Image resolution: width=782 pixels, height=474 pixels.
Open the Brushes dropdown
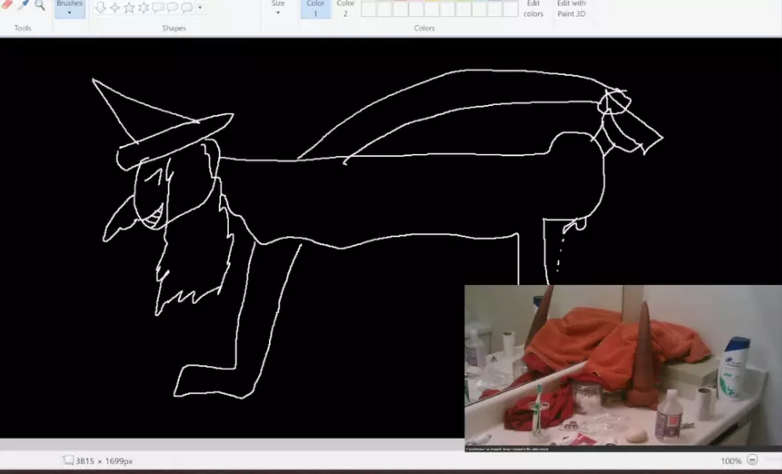coord(69,9)
